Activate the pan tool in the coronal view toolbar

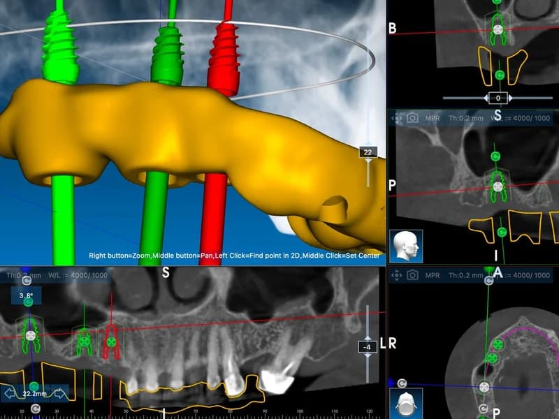point(395,119)
